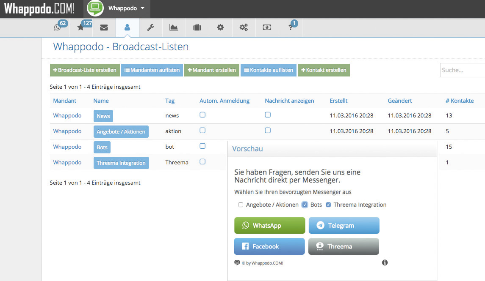The height and width of the screenshot is (281, 485).
Task: Click the green Whappodo monitor avatar icon
Action: point(95,8)
